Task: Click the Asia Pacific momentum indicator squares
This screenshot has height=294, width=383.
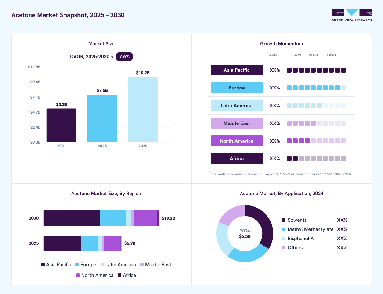Action: click(316, 70)
